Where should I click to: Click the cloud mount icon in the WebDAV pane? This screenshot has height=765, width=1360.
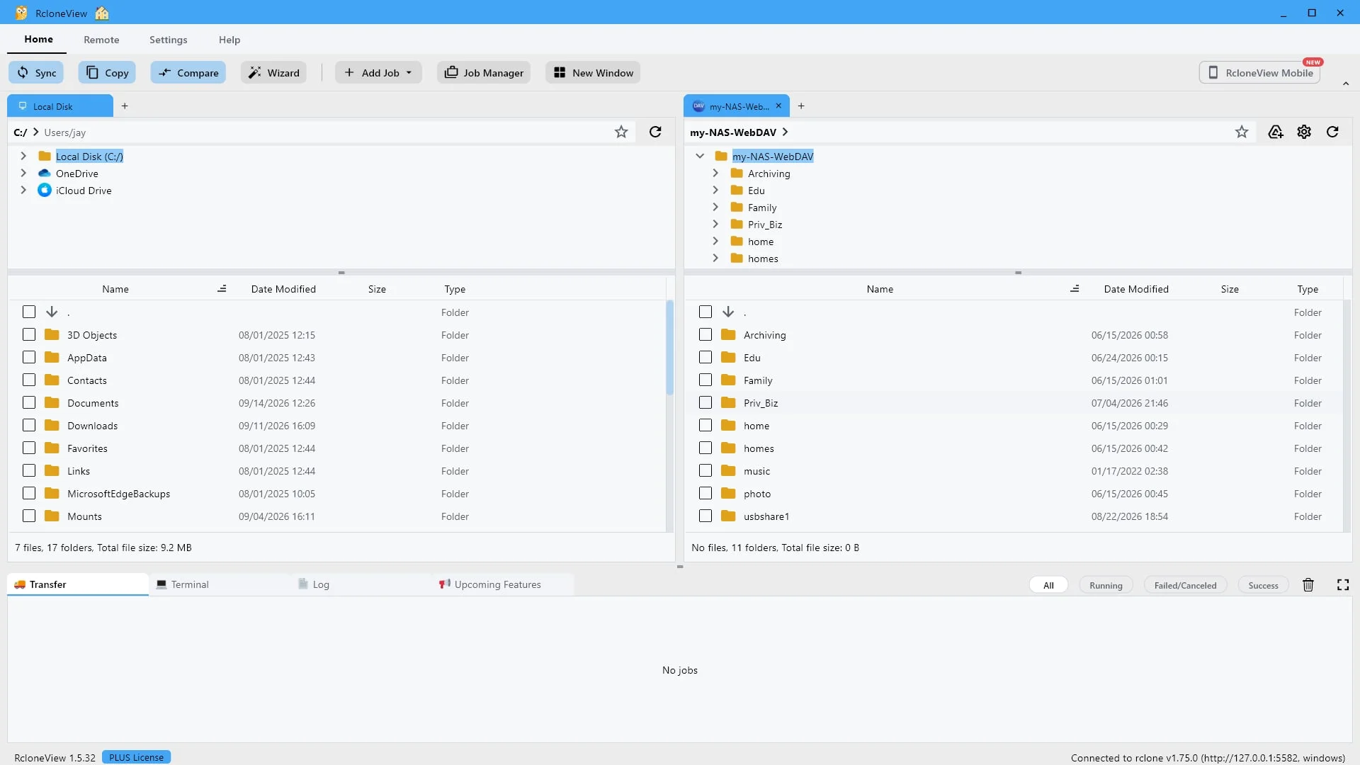point(1276,132)
